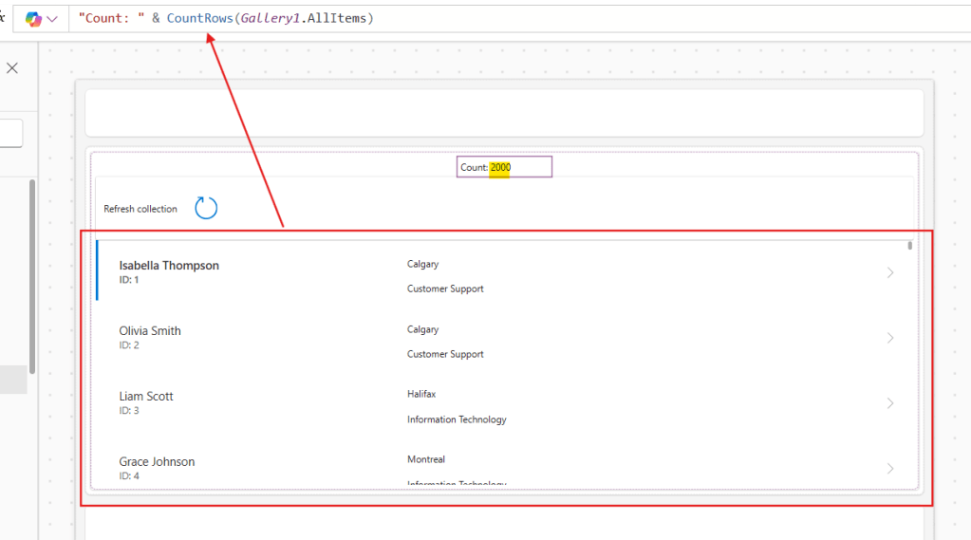This screenshot has width=971, height=540.
Task: Click Customer Support in Olivia Smith row
Action: [x=445, y=354]
